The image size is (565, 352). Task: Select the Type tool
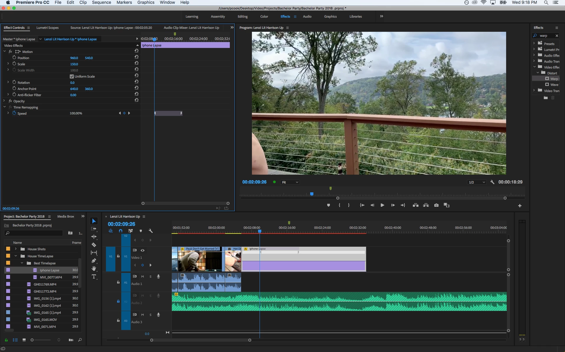click(94, 276)
